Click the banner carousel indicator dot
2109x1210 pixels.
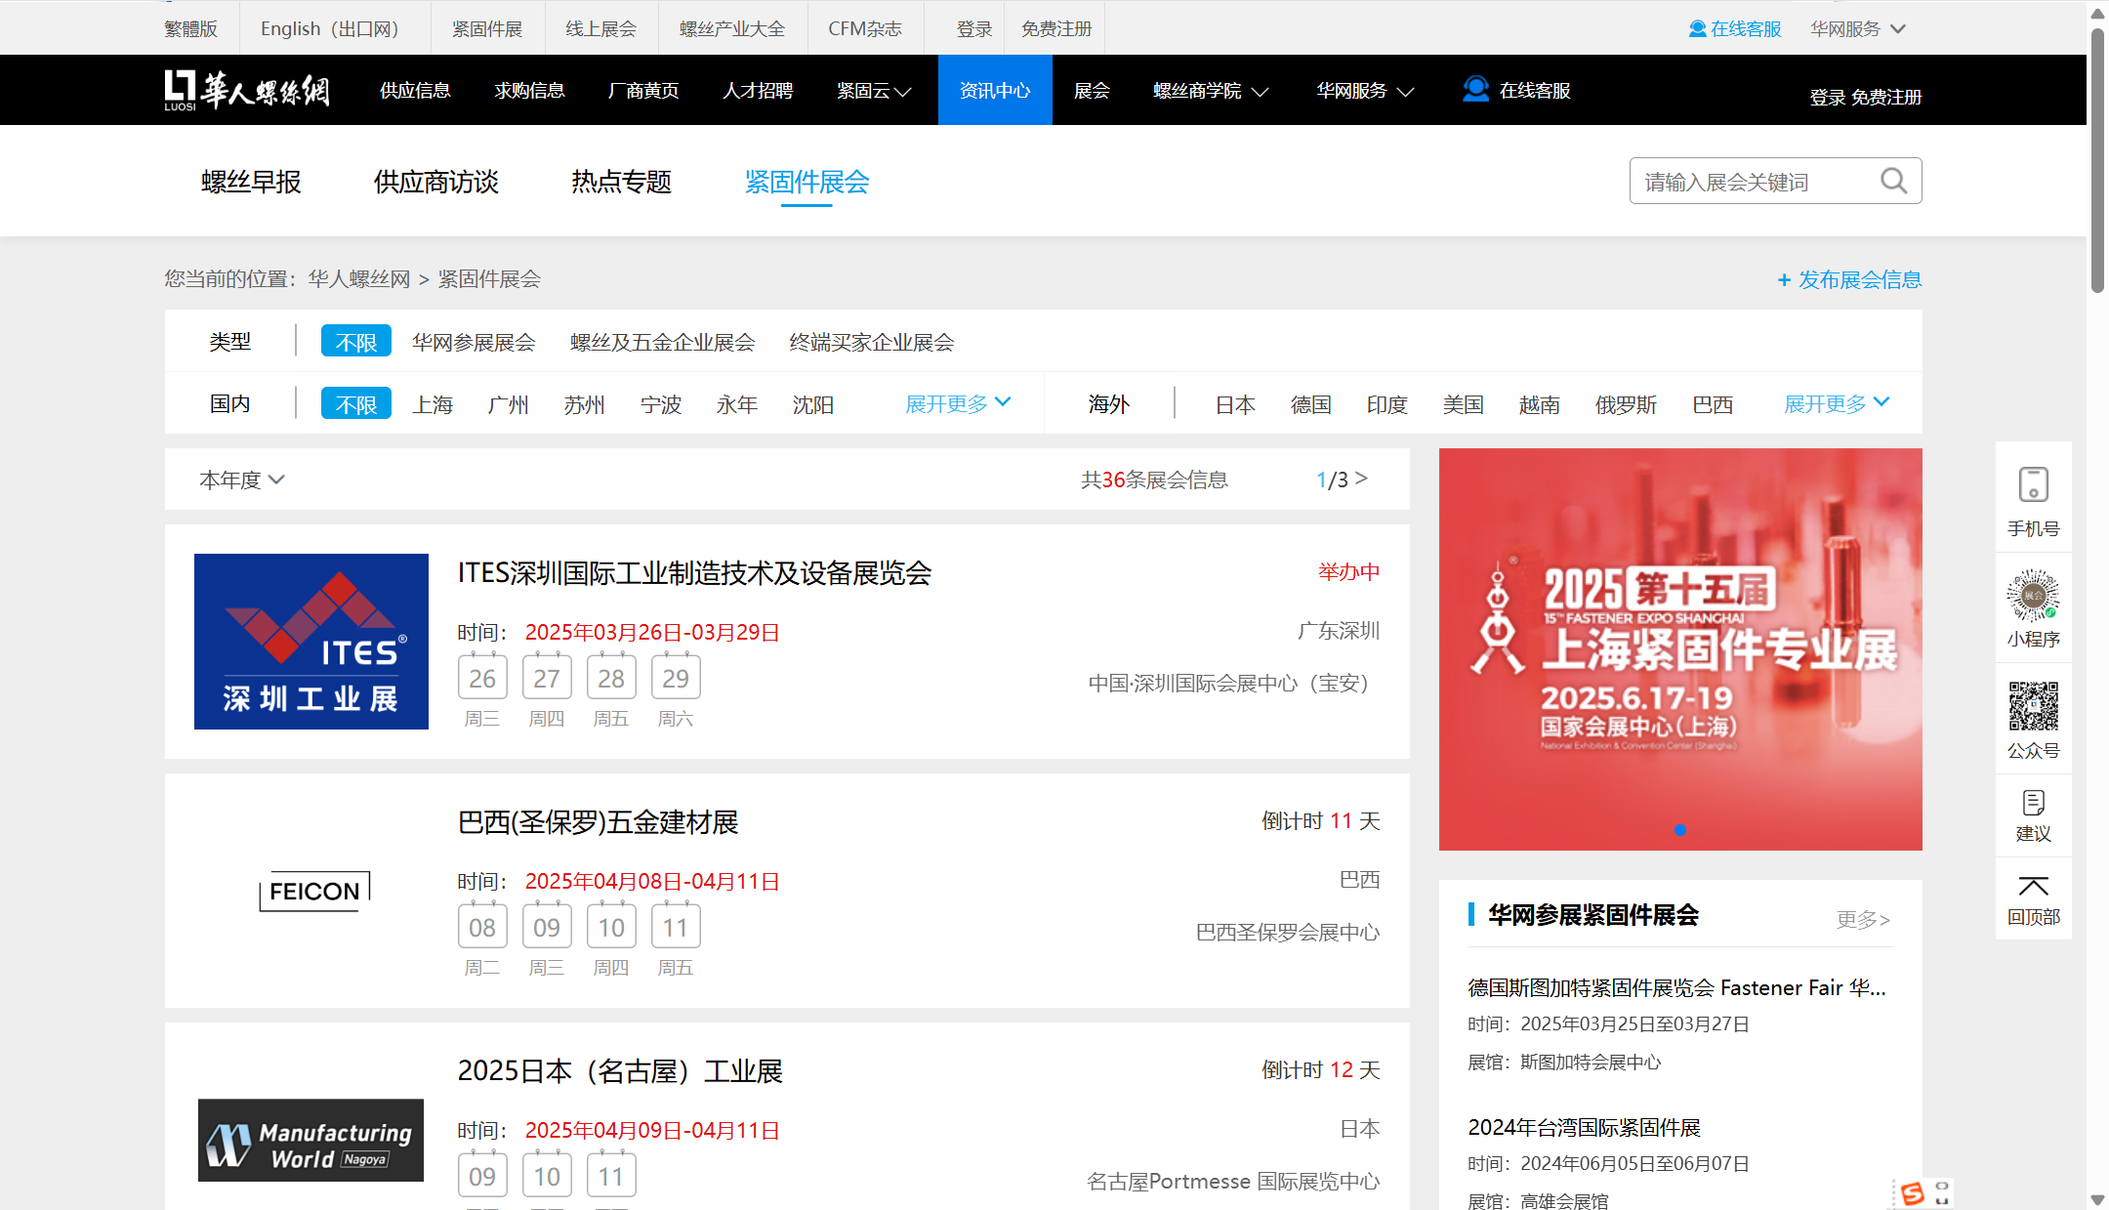point(1679,830)
